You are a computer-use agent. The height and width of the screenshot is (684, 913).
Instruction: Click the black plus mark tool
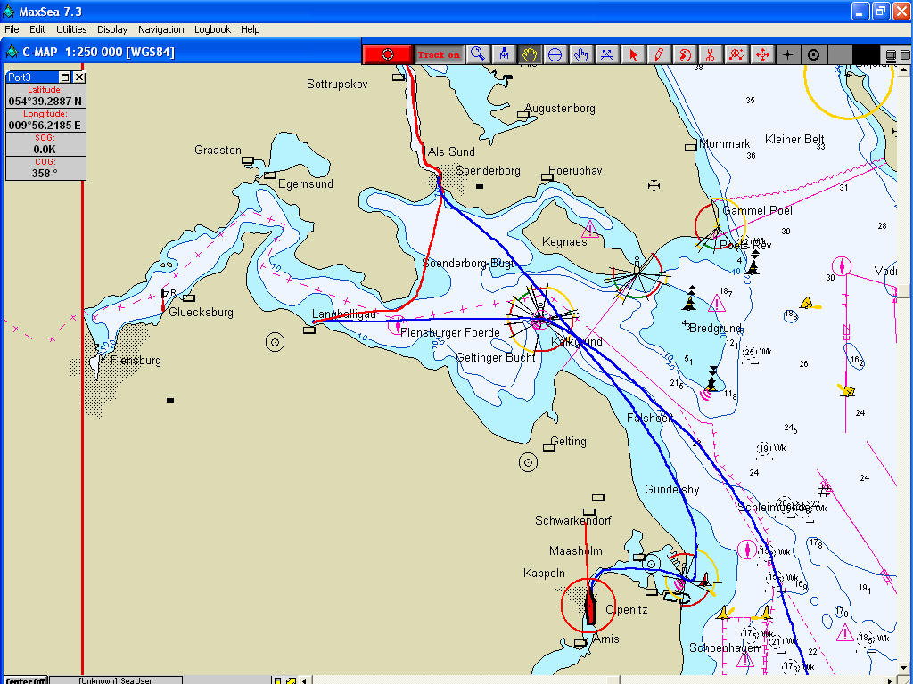(788, 54)
